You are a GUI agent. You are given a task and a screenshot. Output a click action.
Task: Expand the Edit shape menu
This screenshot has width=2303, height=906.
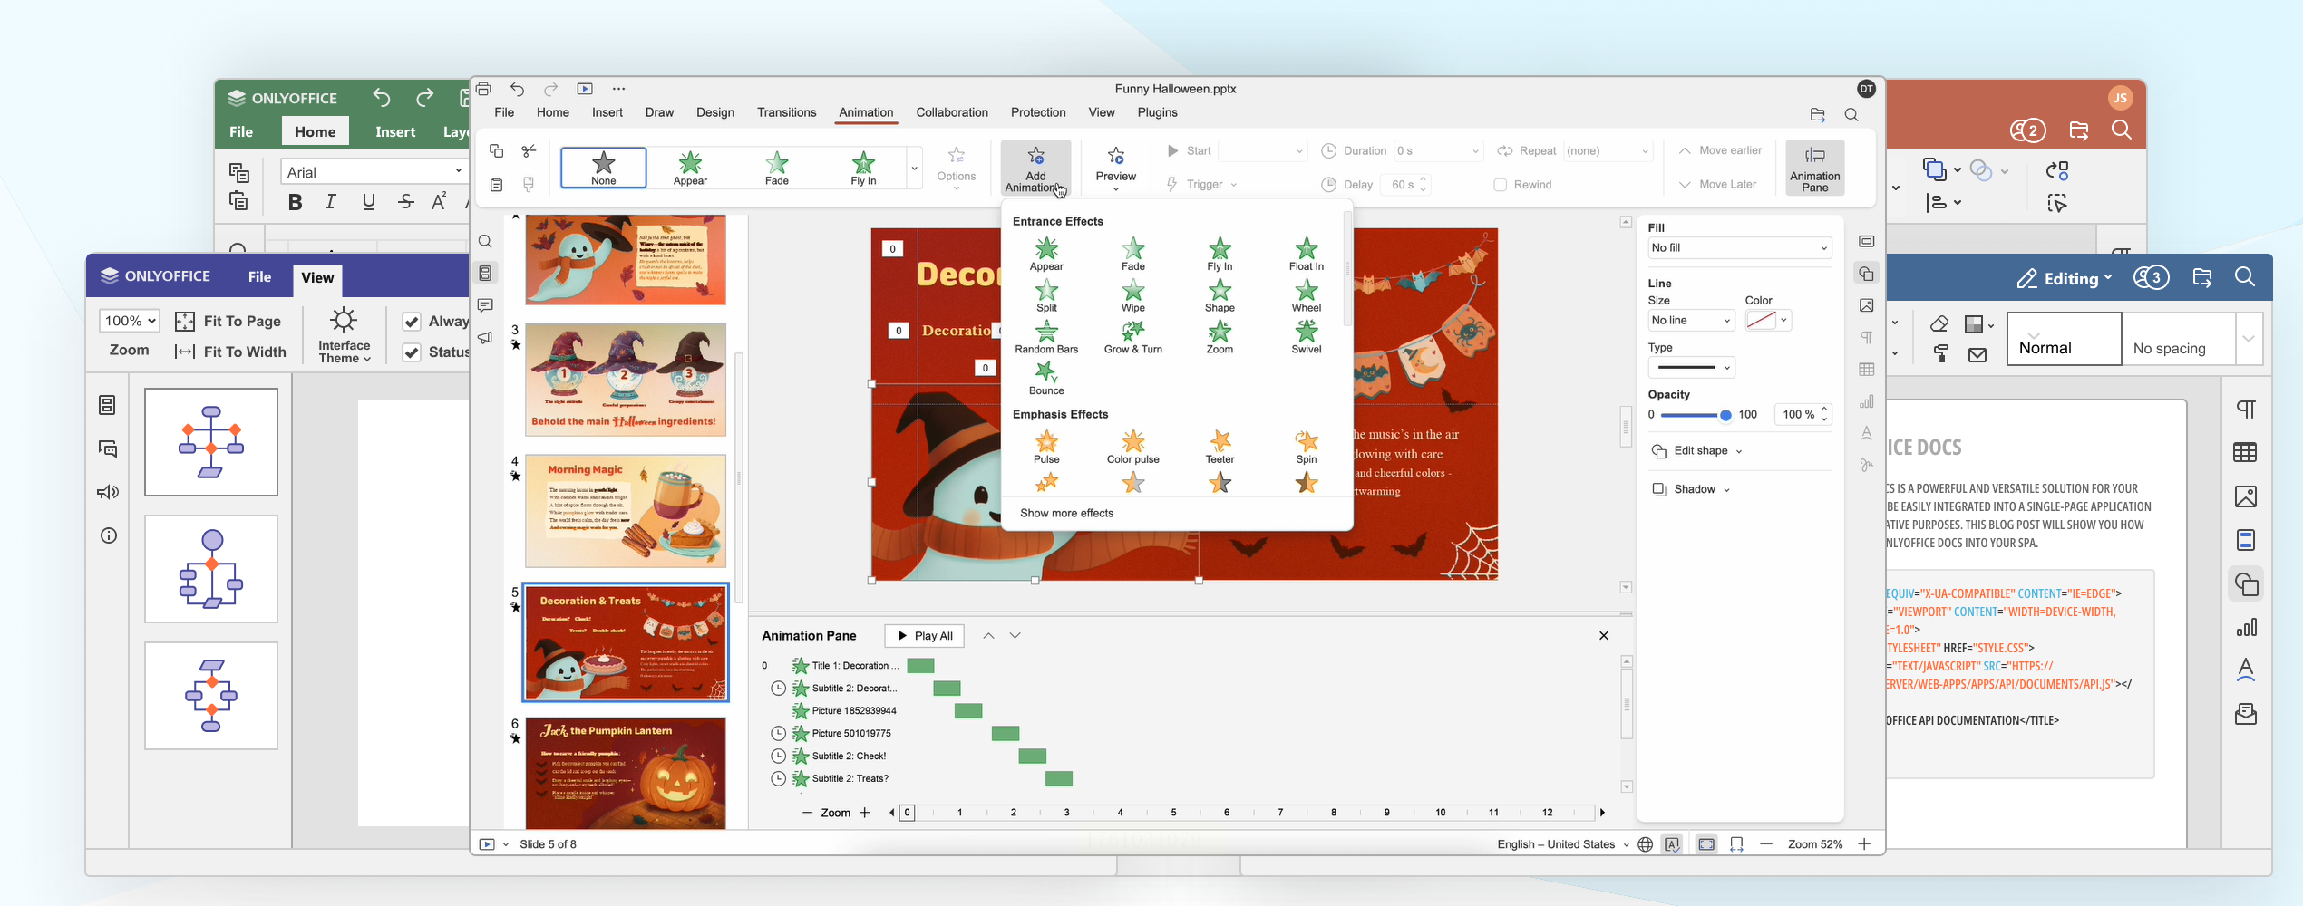click(x=1697, y=451)
